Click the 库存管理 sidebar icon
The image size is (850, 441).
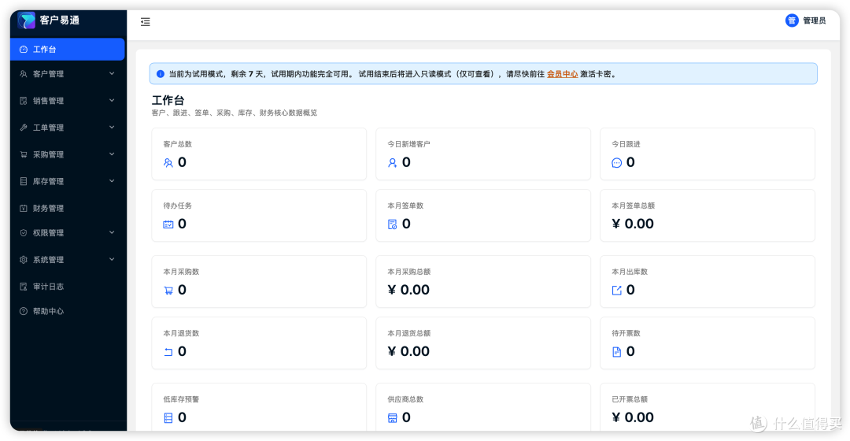[24, 181]
